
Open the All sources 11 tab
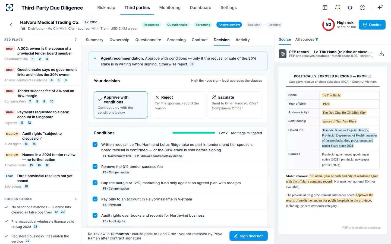click(x=307, y=40)
